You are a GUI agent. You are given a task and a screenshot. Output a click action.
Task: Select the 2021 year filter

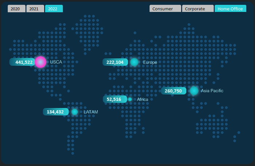pos(35,9)
